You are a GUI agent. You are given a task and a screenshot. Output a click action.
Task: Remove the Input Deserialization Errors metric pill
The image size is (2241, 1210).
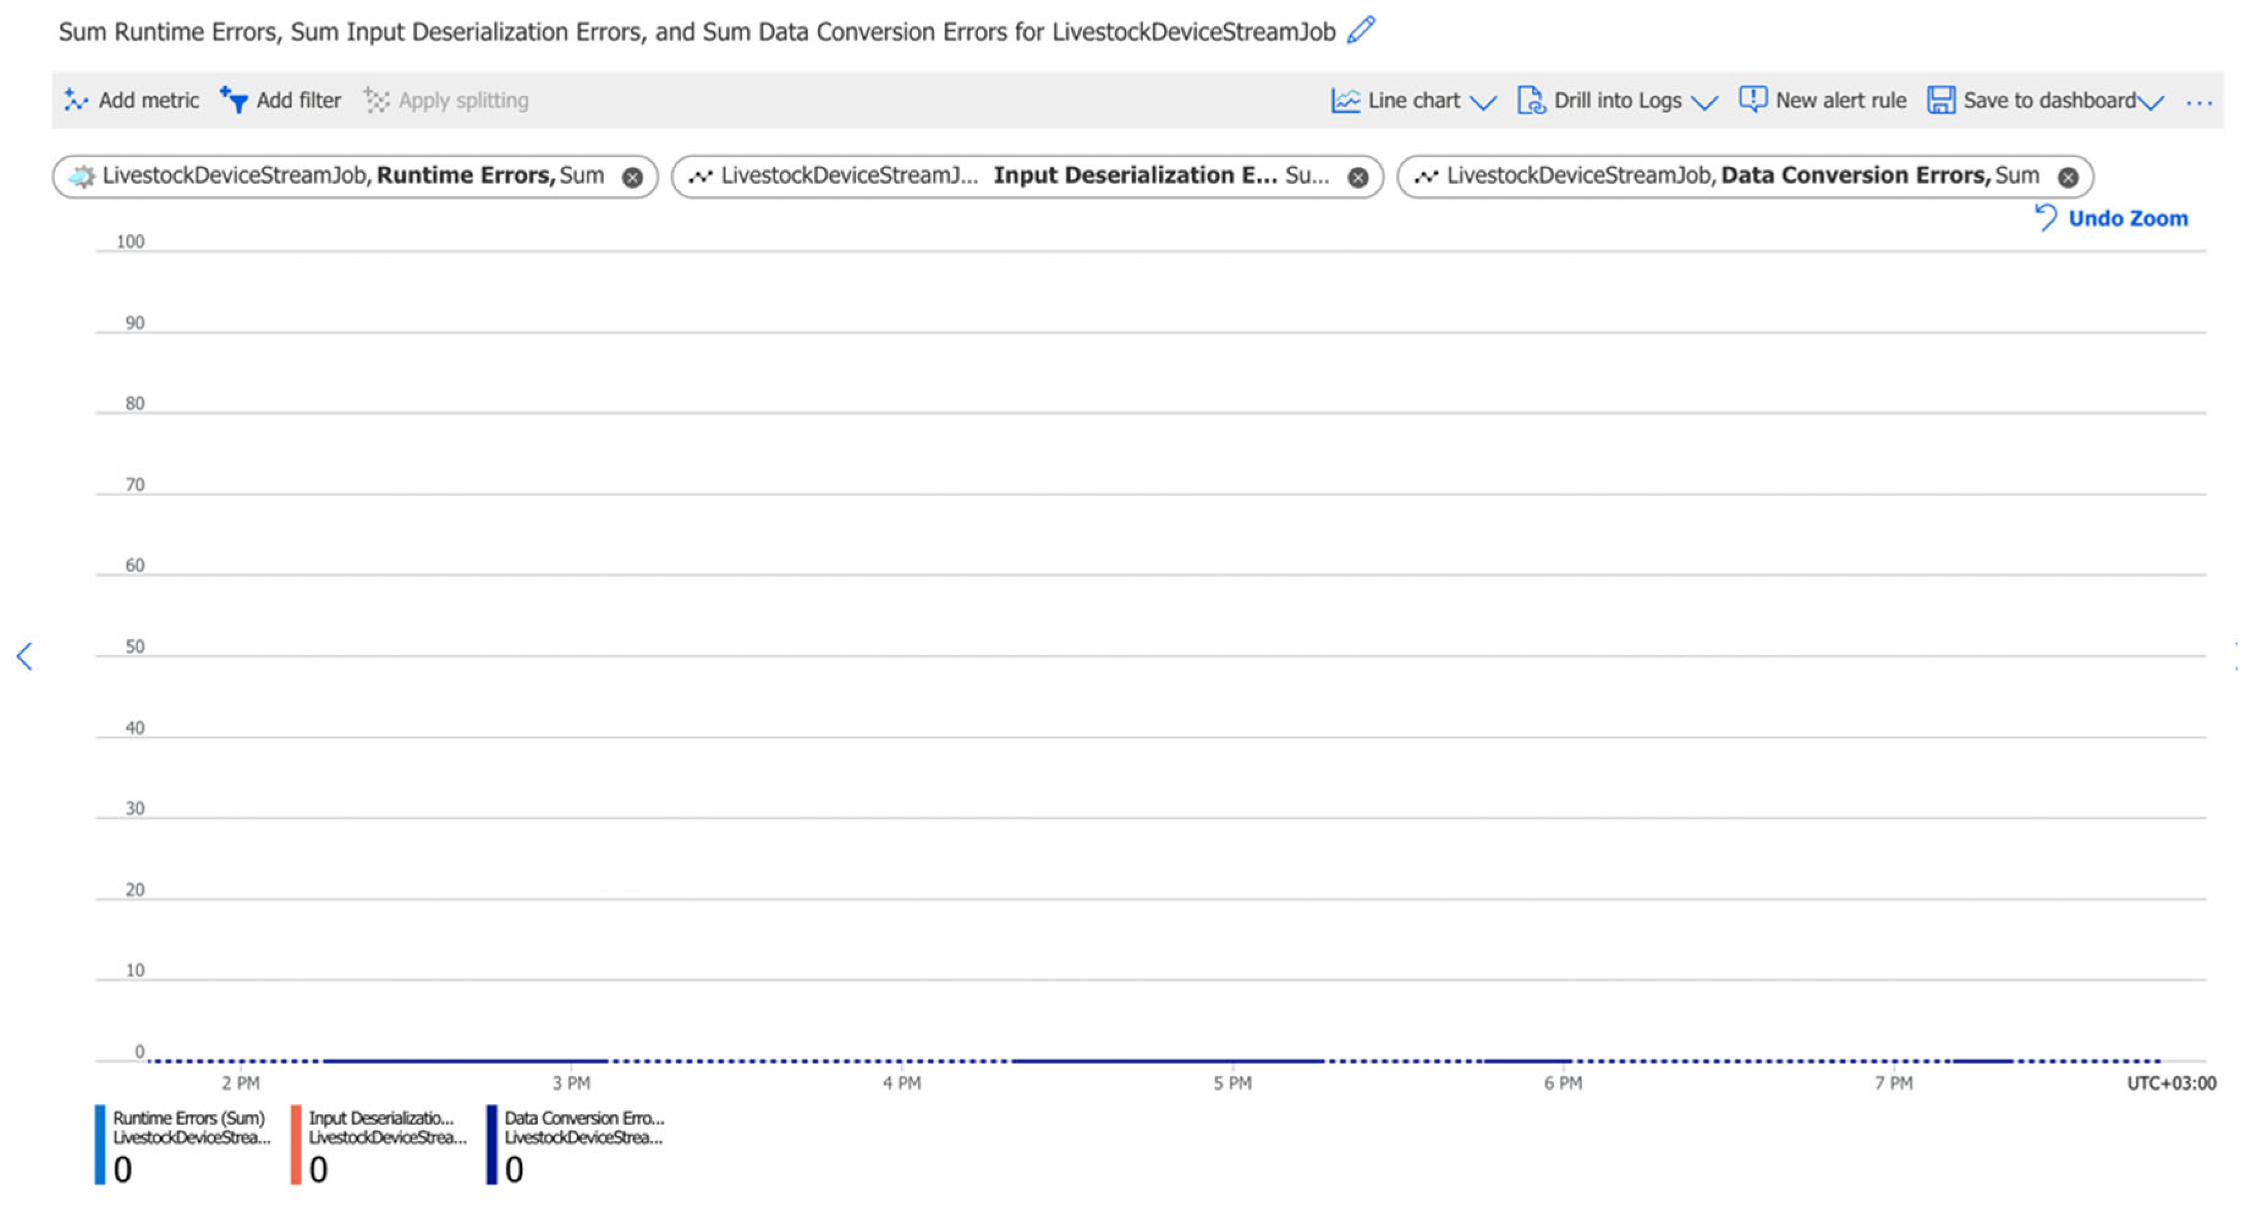tap(1357, 177)
